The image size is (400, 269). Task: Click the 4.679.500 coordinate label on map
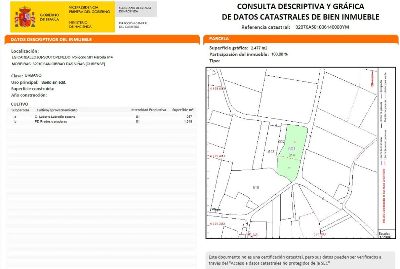(217, 89)
